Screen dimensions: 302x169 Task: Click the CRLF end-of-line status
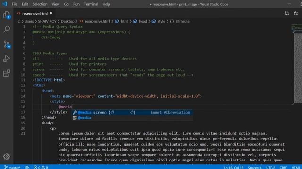(x=283, y=167)
